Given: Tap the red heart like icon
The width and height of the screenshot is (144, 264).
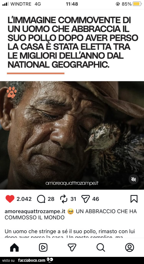Looking at the screenshot, I should tap(10, 199).
